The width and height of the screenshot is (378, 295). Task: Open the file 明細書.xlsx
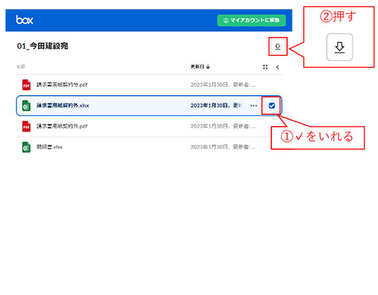49,147
